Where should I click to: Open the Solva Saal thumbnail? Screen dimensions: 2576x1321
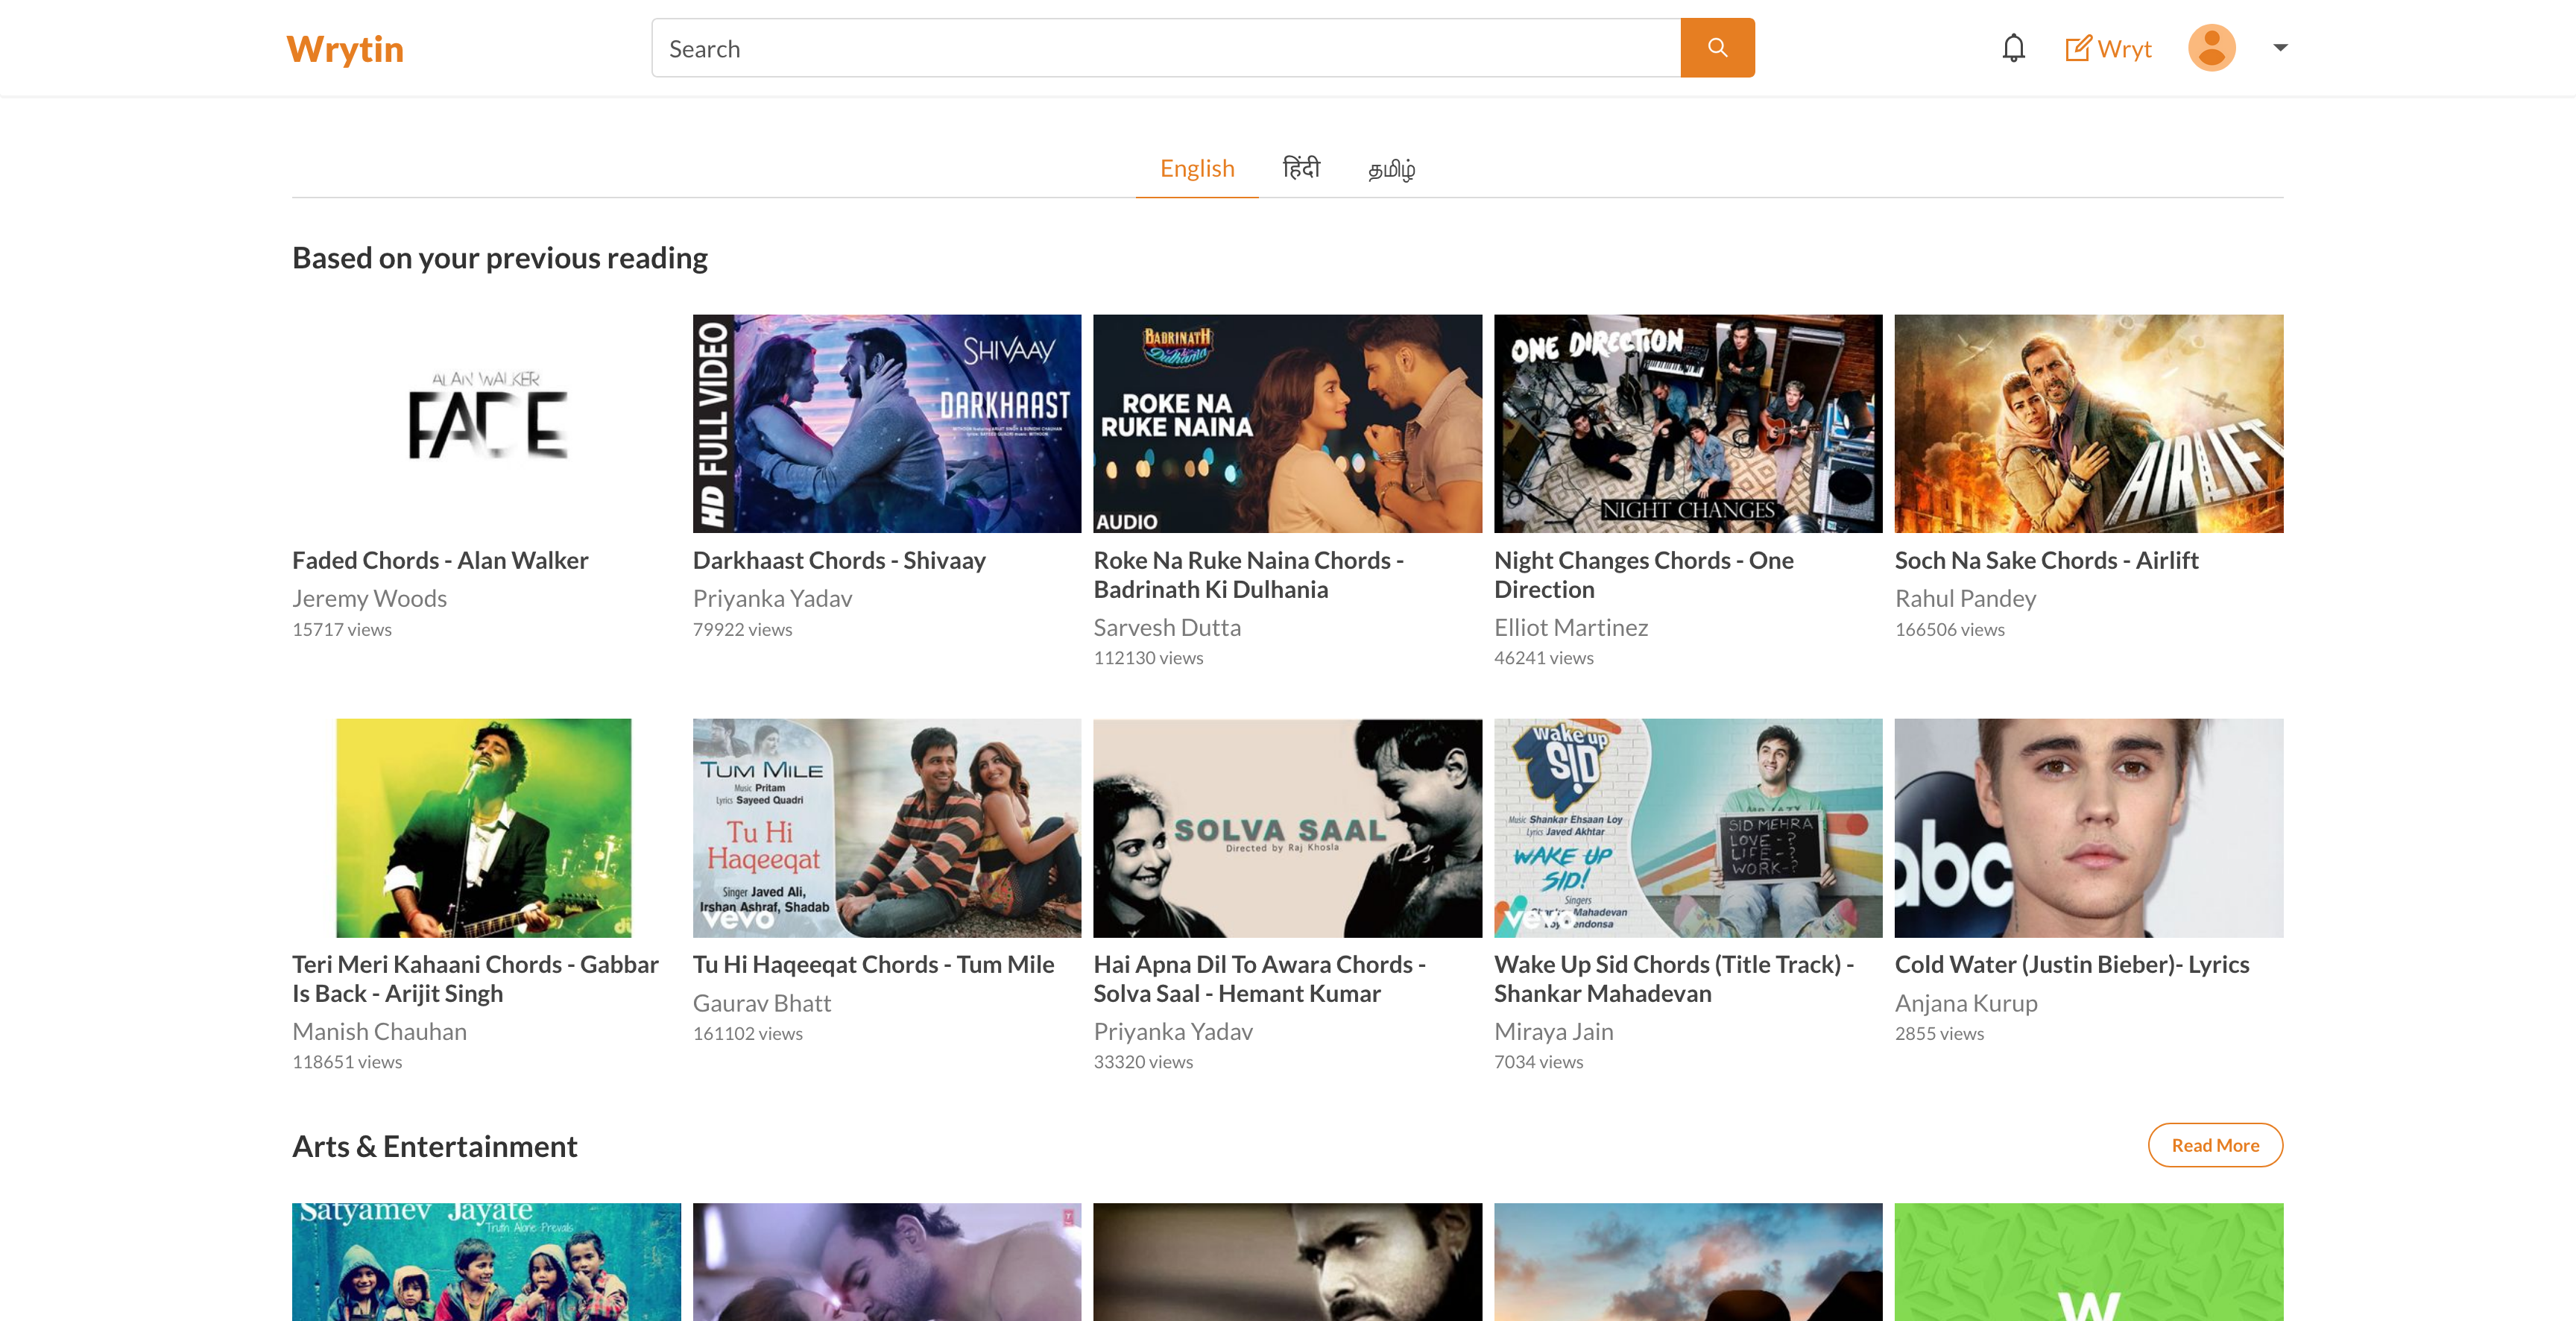coord(1288,828)
